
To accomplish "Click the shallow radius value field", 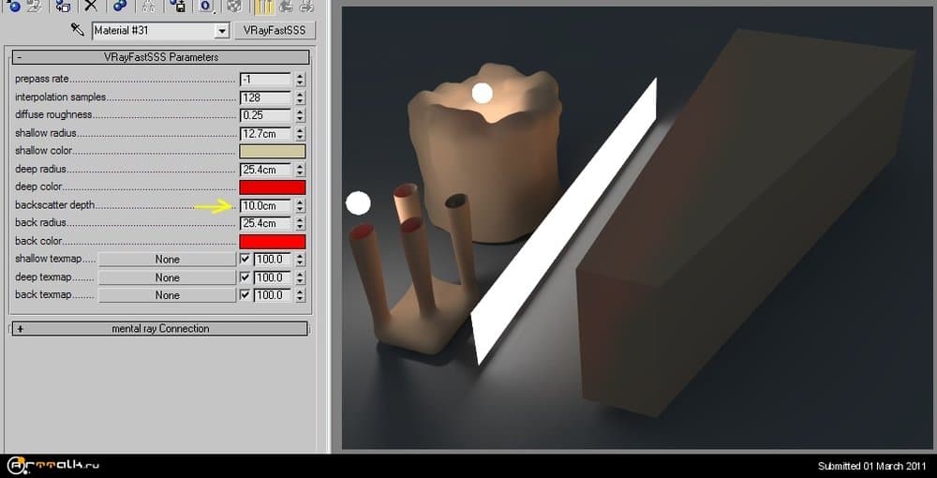I will click(x=265, y=133).
